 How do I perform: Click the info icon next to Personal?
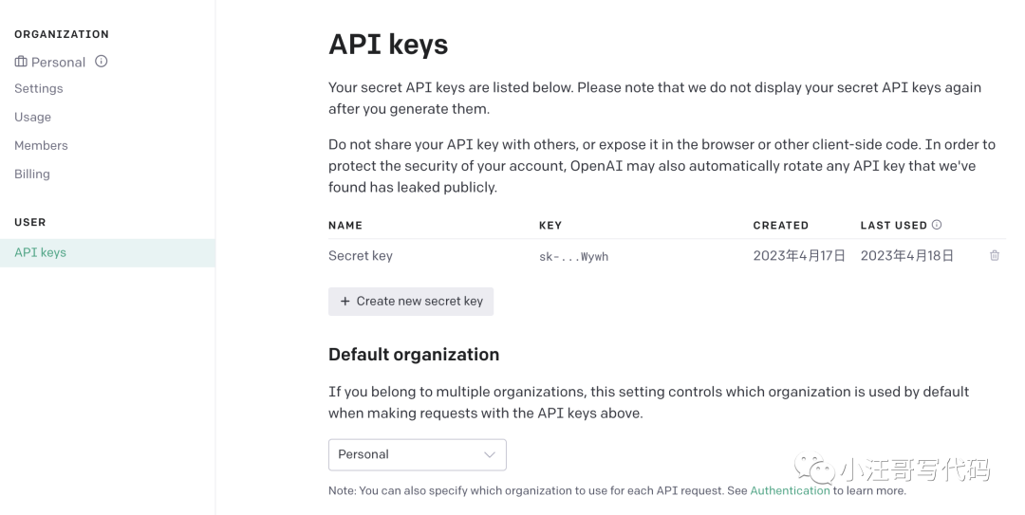102,62
